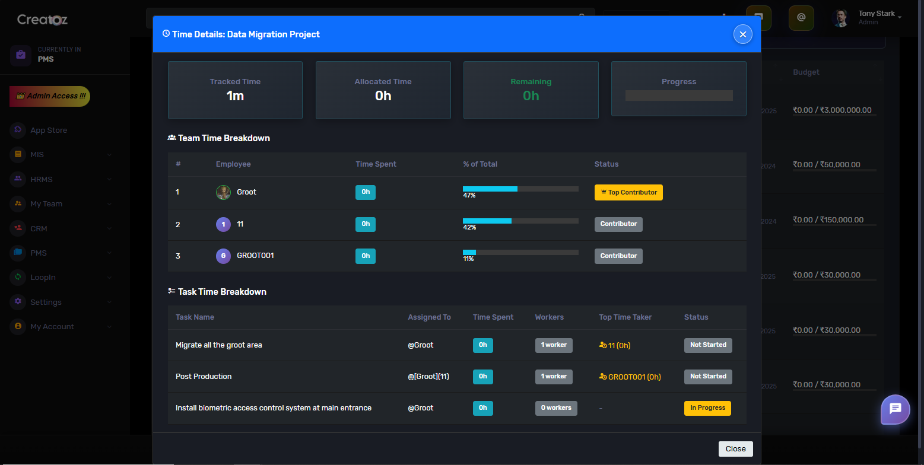Expand the Settings menu chevron
This screenshot has width=924, height=465.
click(110, 302)
